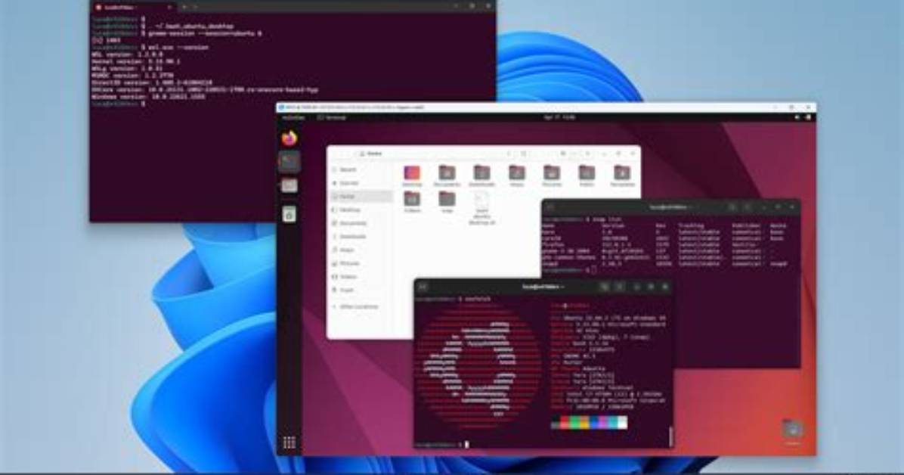
Task: Select the Windows Terminal session tab
Action: (134, 7)
